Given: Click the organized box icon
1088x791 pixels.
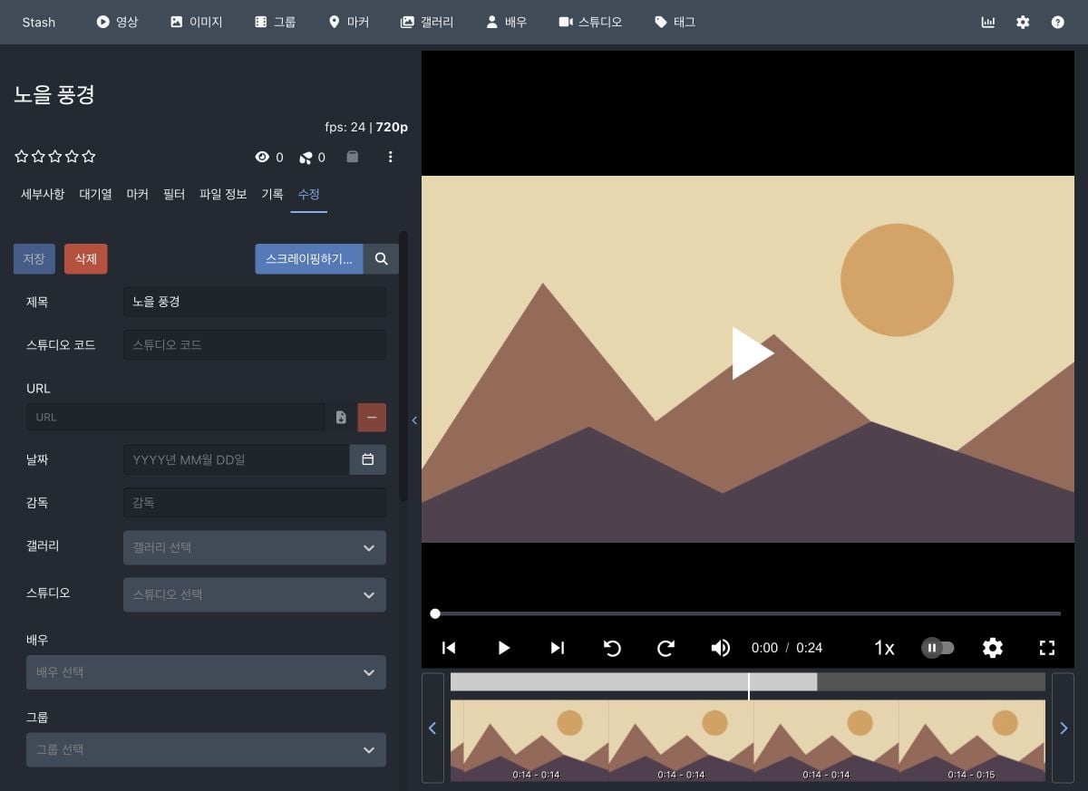Looking at the screenshot, I should 353,157.
